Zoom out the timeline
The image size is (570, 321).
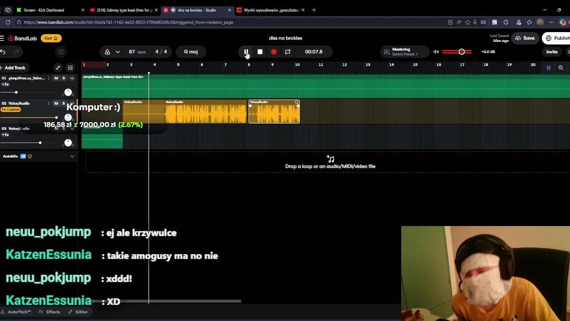tap(561, 68)
